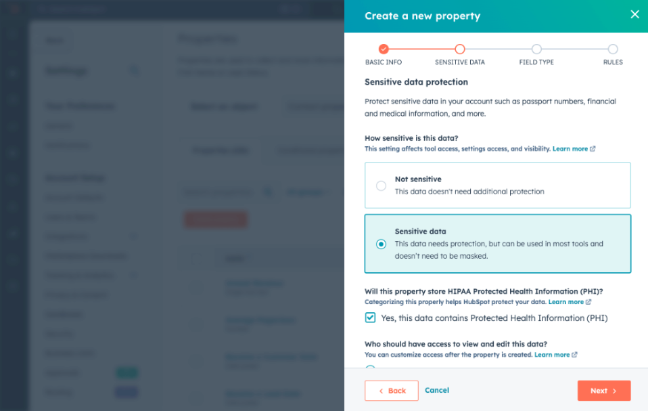Go to the Field Type step circle

536,49
